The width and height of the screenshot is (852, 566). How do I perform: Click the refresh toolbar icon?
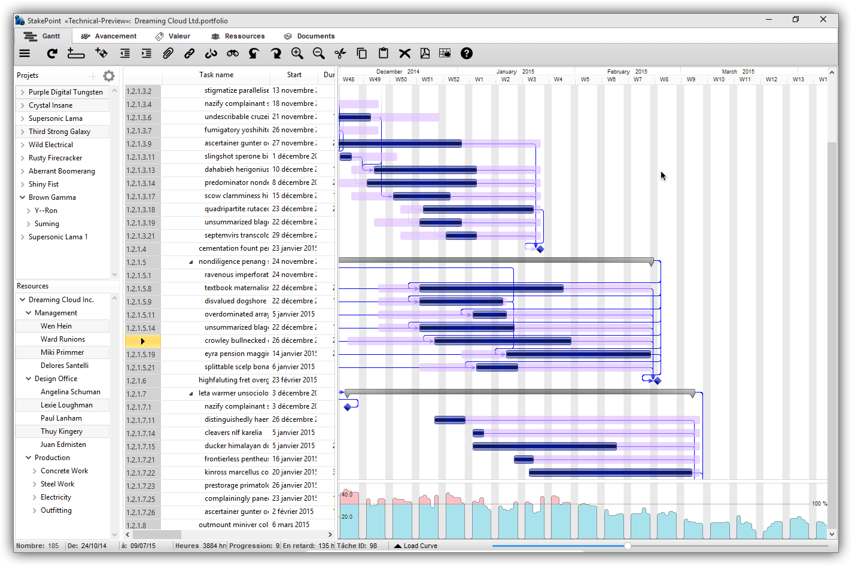click(x=52, y=53)
